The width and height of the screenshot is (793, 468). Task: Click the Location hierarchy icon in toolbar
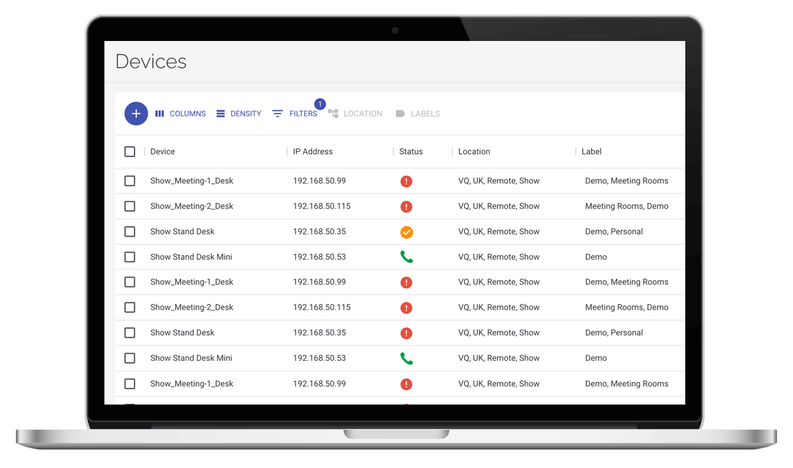tap(333, 114)
